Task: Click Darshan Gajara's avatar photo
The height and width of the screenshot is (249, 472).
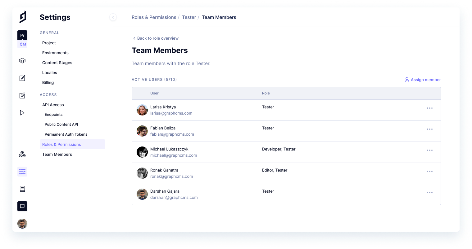Action: pos(142,194)
